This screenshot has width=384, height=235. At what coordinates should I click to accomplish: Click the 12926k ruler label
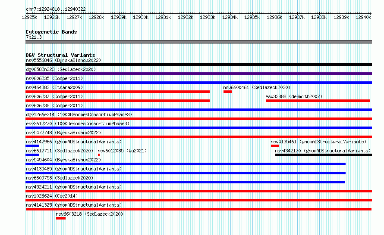click(52, 17)
